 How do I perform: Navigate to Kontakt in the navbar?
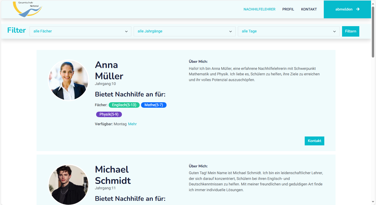(x=309, y=9)
